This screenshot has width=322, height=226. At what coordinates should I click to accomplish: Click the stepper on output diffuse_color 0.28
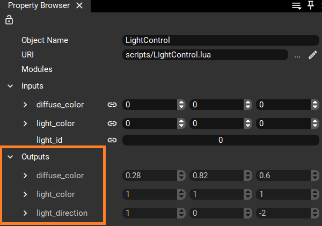181,176
